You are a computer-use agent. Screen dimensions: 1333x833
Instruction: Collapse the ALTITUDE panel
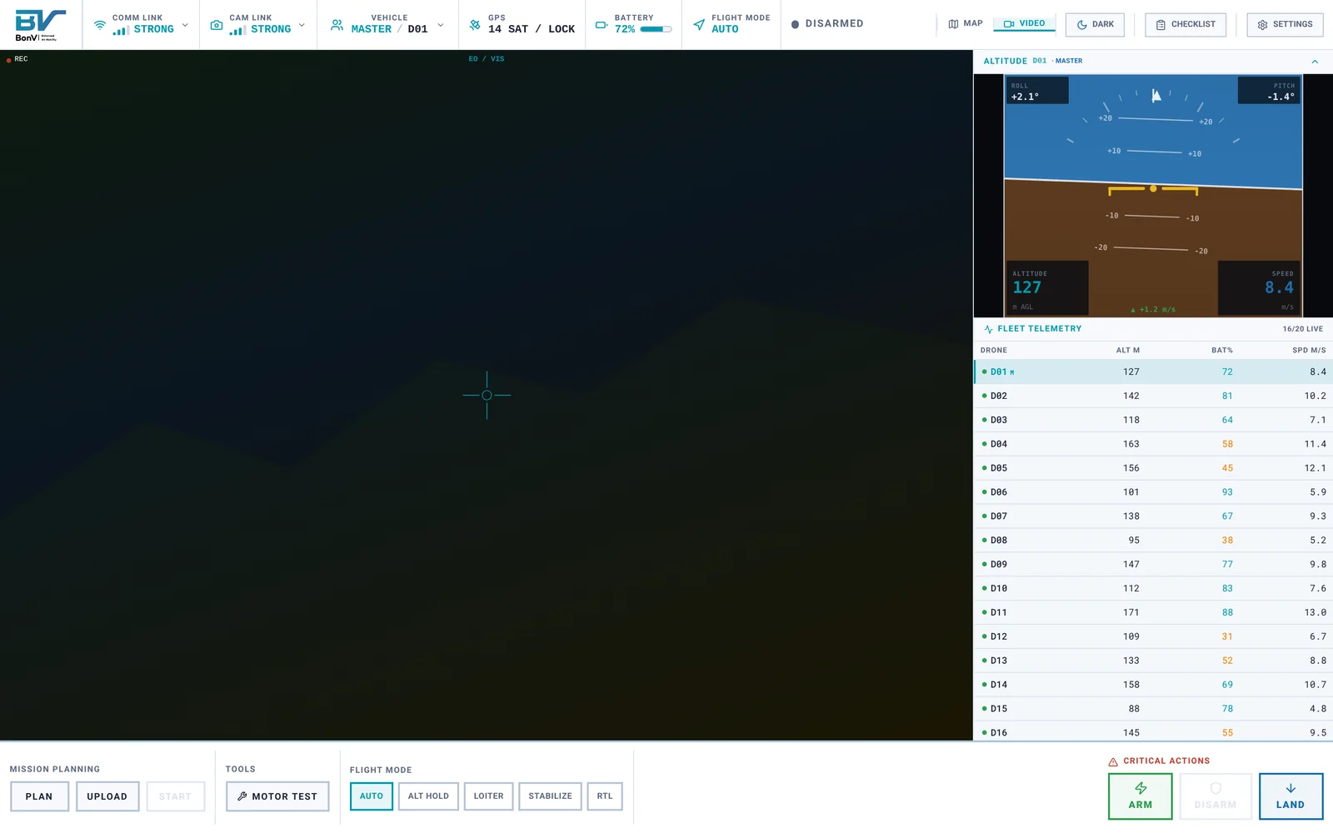click(1315, 62)
